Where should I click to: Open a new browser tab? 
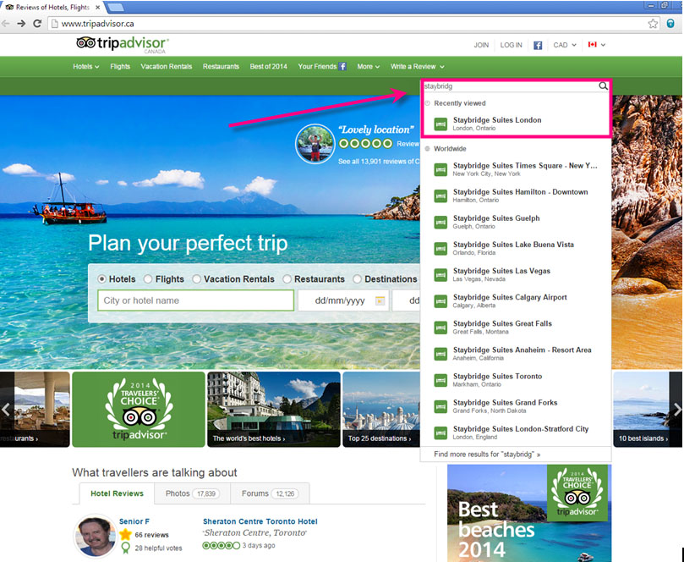[x=115, y=7]
